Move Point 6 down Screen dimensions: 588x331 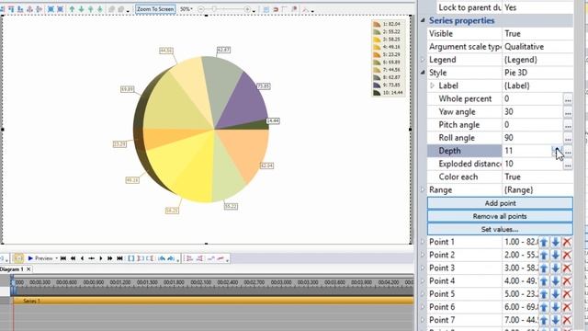tap(555, 307)
